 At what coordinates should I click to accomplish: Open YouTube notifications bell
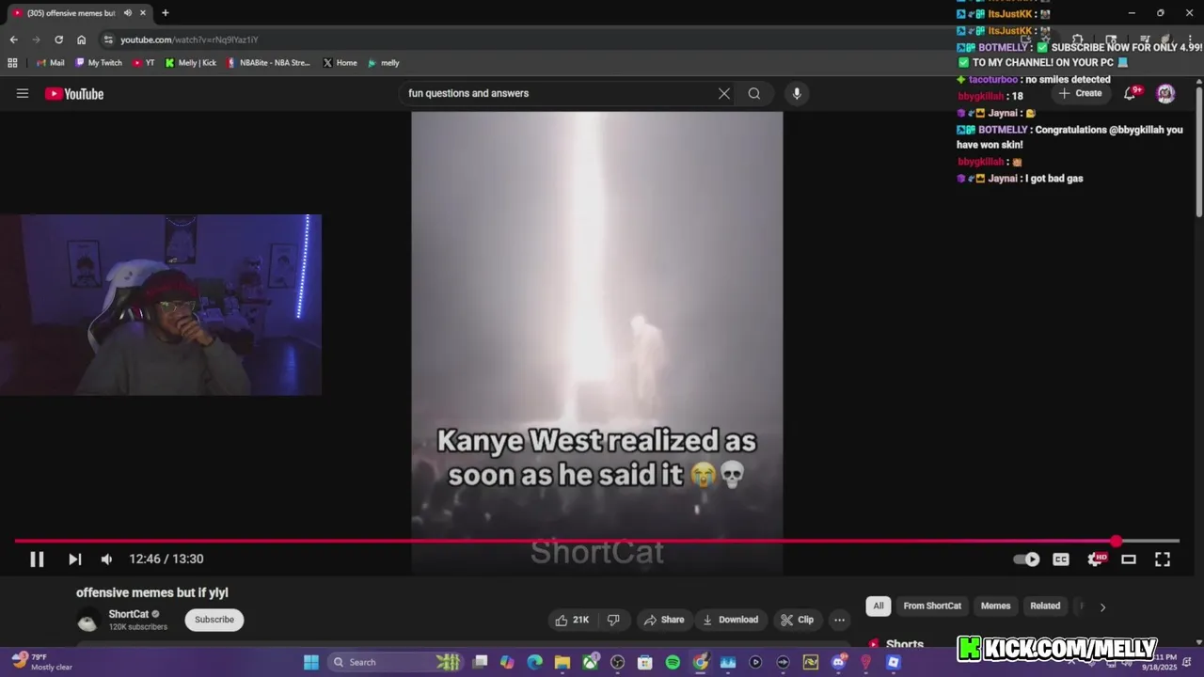pyautogui.click(x=1131, y=93)
